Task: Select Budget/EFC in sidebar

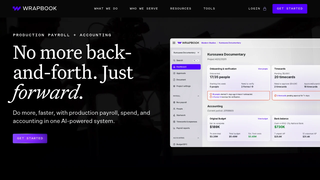Action: pyautogui.click(x=182, y=144)
